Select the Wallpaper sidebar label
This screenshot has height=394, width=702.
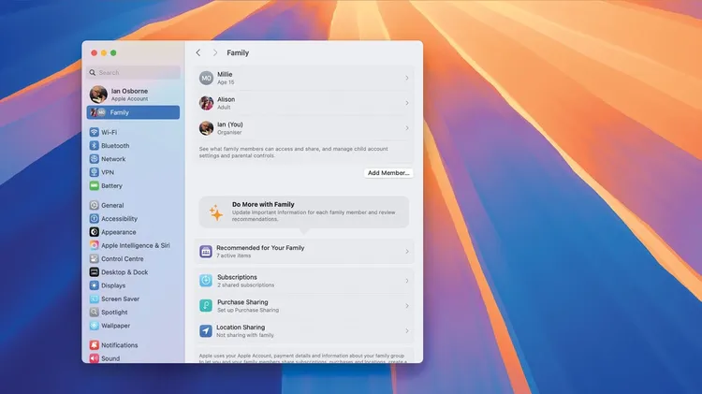point(115,326)
